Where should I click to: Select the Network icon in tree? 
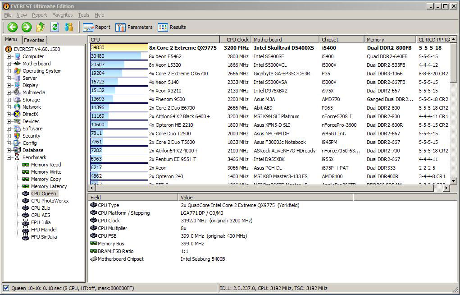coord(17,107)
